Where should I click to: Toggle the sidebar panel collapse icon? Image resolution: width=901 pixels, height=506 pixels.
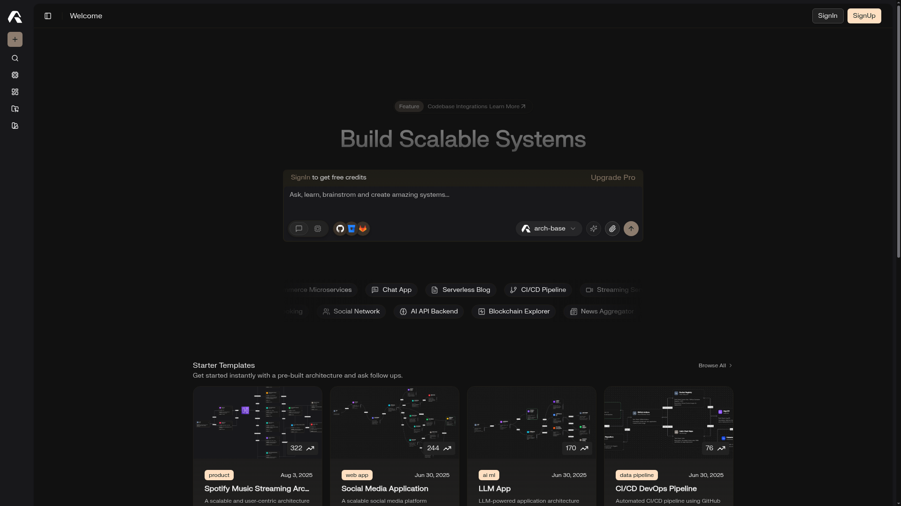point(48,16)
